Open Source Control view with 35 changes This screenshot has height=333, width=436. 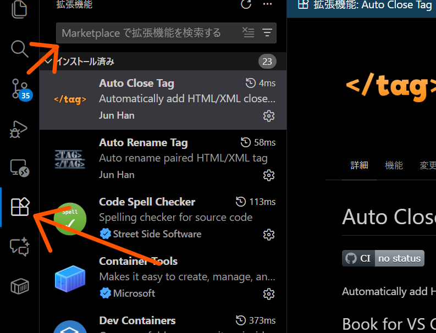click(x=21, y=90)
